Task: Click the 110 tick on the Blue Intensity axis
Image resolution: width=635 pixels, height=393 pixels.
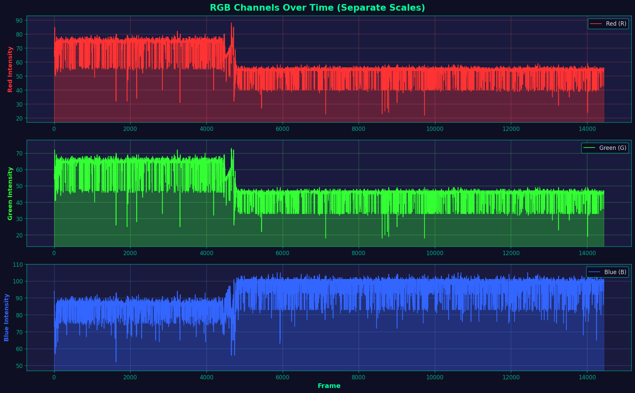Action: tap(18, 265)
